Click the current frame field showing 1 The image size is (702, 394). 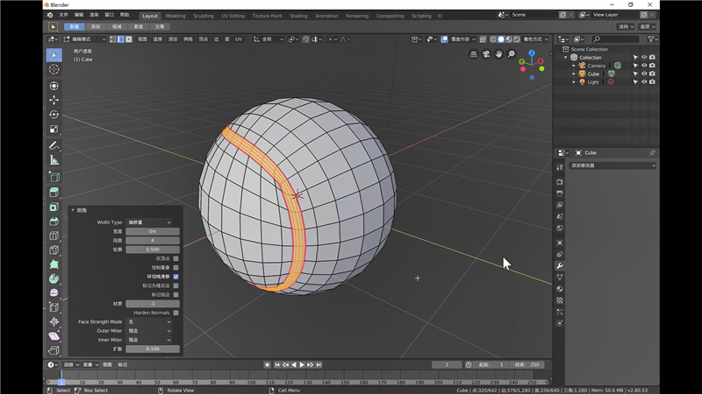pos(447,365)
